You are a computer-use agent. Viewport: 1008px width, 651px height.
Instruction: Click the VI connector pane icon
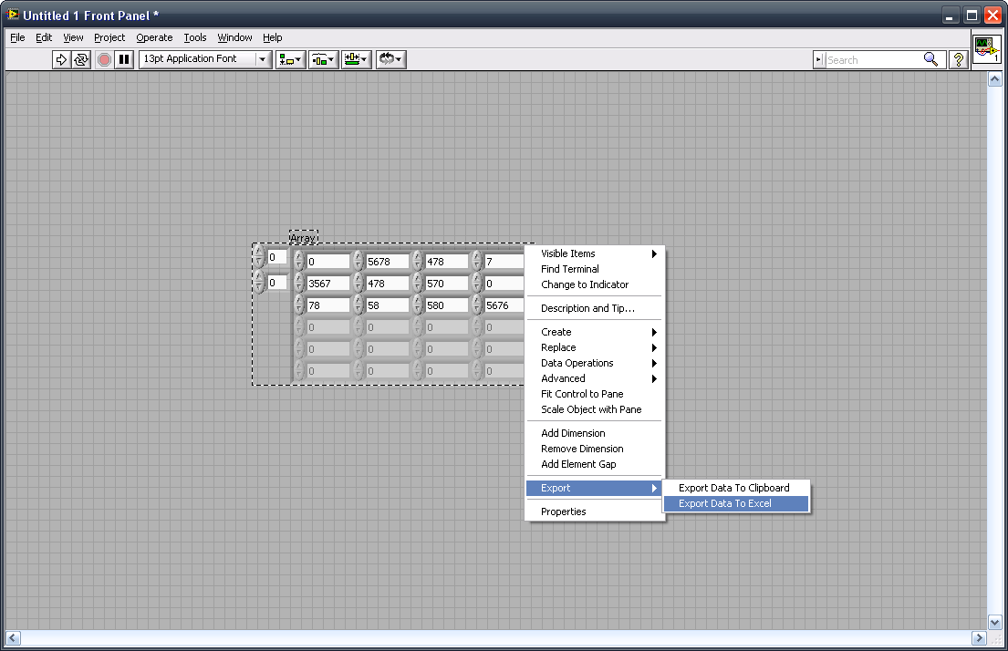[x=985, y=48]
